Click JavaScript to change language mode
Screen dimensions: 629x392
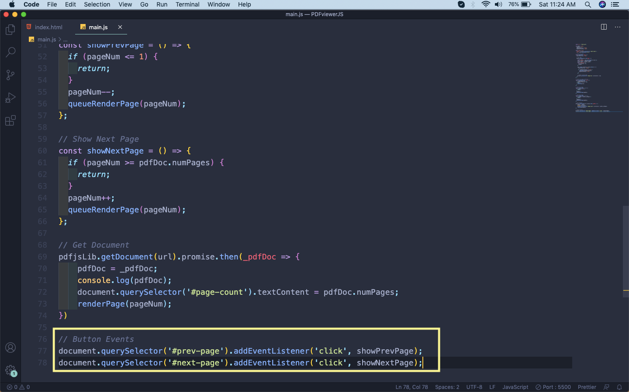tap(515, 387)
